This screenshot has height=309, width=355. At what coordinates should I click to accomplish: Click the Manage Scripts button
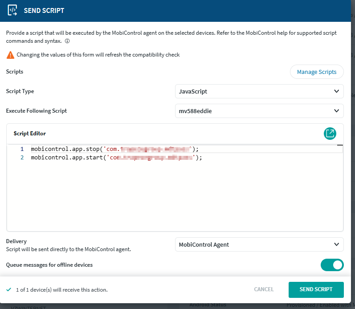(317, 72)
